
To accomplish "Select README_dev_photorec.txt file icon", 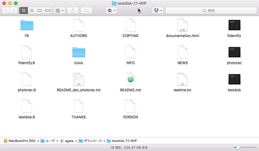I will click(79, 79).
